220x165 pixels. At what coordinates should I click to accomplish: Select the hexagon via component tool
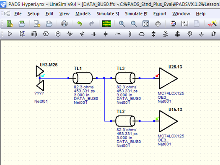(x=142, y=34)
